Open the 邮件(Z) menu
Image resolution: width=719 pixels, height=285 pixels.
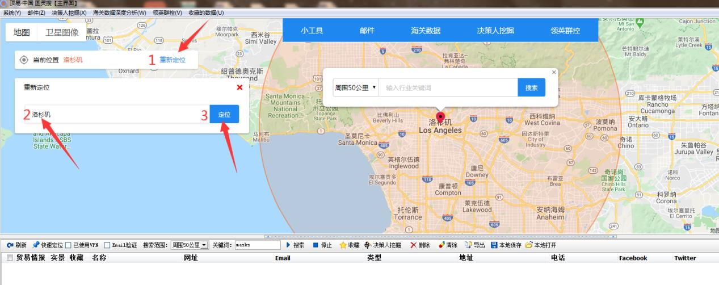[36, 12]
